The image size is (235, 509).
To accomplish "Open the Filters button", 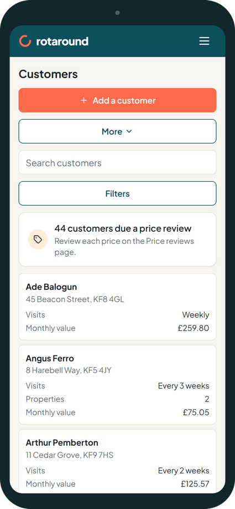I will point(117,194).
